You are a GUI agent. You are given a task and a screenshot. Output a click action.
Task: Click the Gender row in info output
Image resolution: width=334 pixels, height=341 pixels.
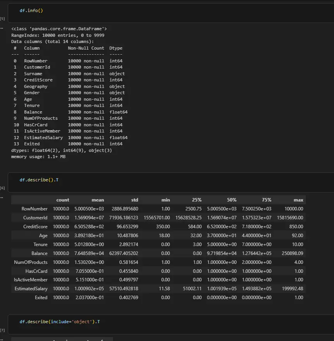point(69,93)
